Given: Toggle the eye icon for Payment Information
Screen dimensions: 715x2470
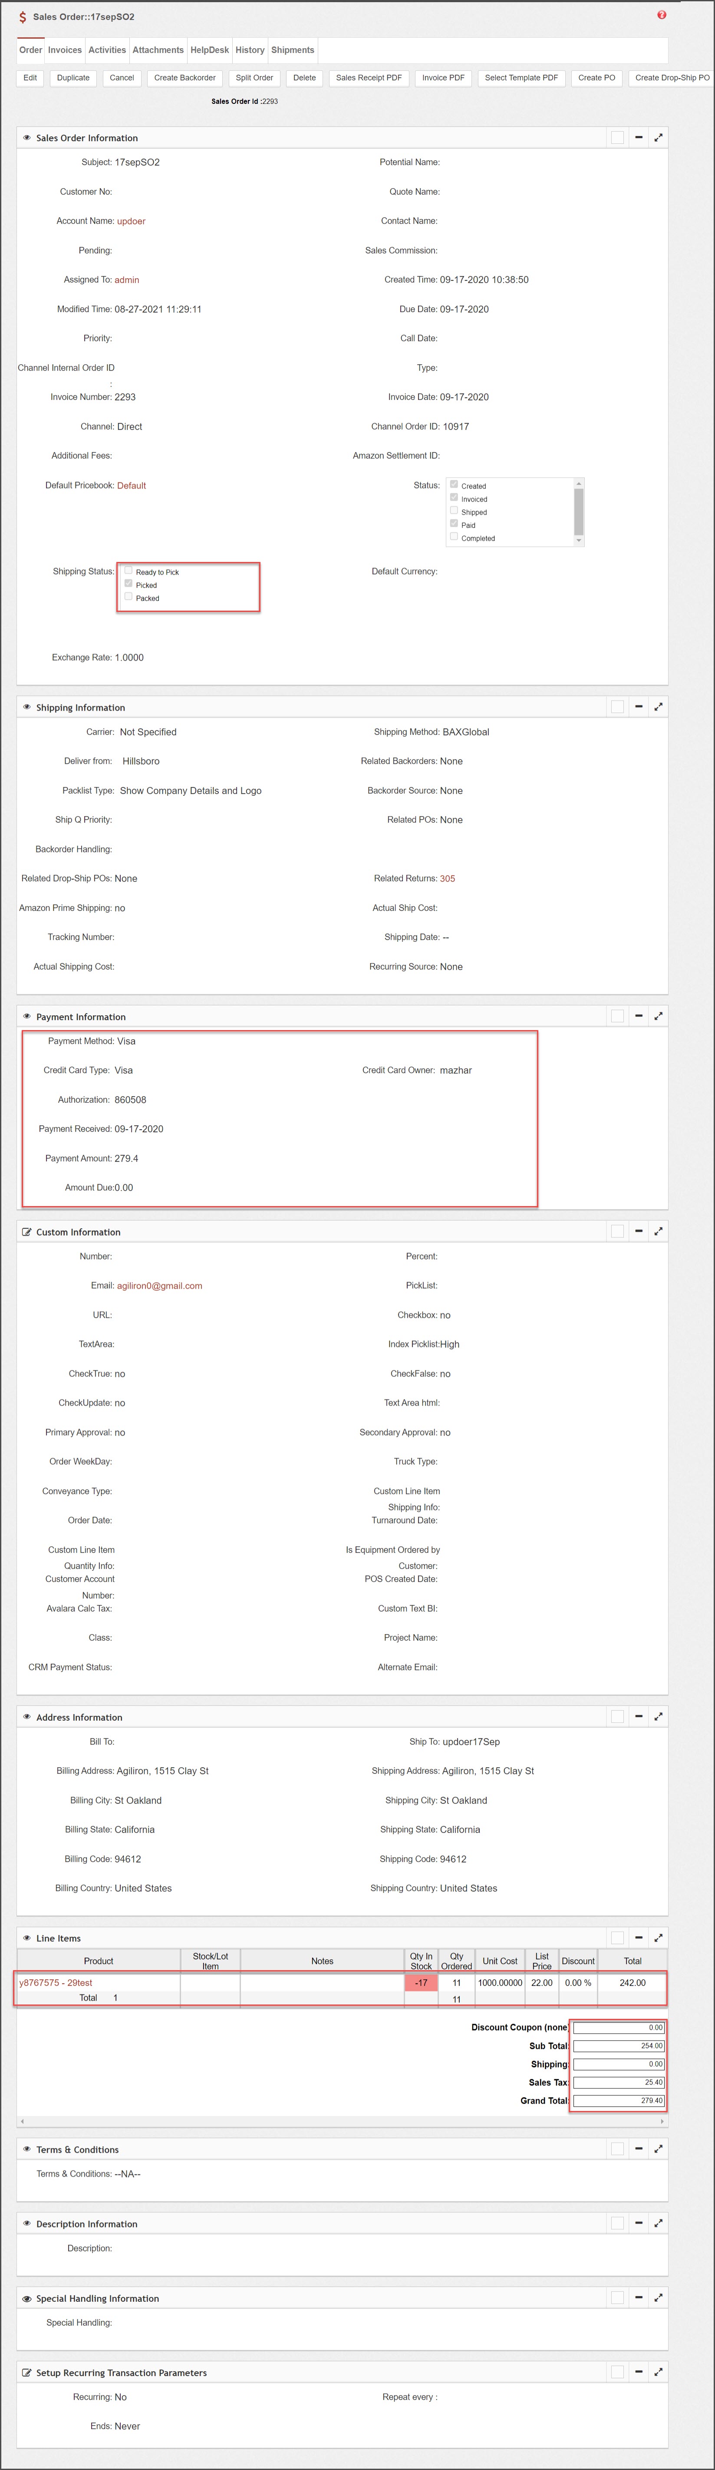Looking at the screenshot, I should 27,1017.
